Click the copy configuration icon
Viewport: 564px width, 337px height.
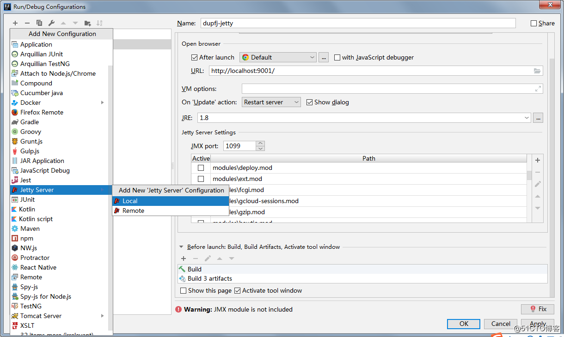[39, 23]
